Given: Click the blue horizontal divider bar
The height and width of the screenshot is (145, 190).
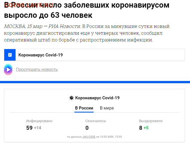Looking at the screenshot, I should point(95,82).
